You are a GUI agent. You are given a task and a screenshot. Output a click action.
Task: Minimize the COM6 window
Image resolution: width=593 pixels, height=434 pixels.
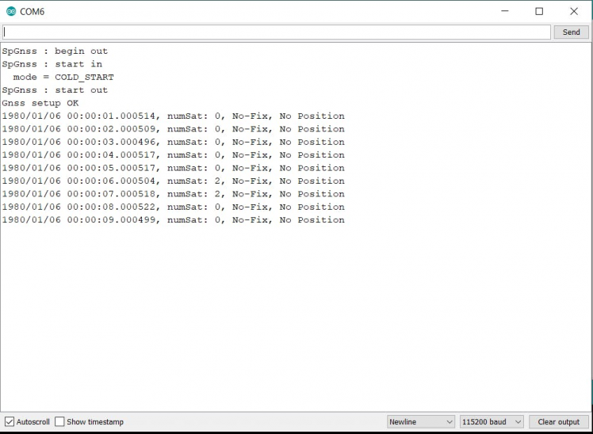[x=505, y=11]
